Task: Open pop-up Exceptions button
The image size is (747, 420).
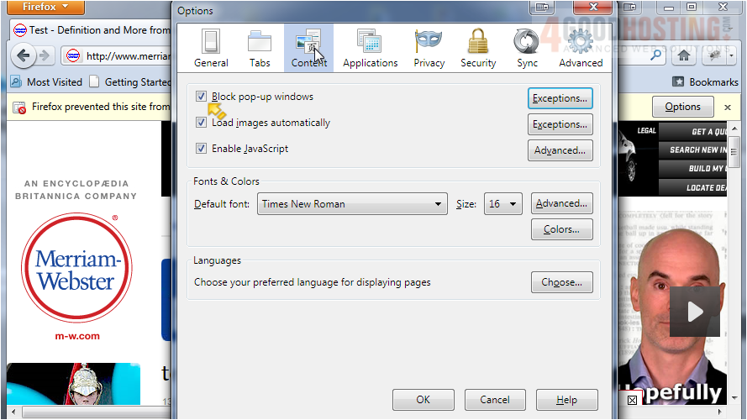Action: (560, 98)
